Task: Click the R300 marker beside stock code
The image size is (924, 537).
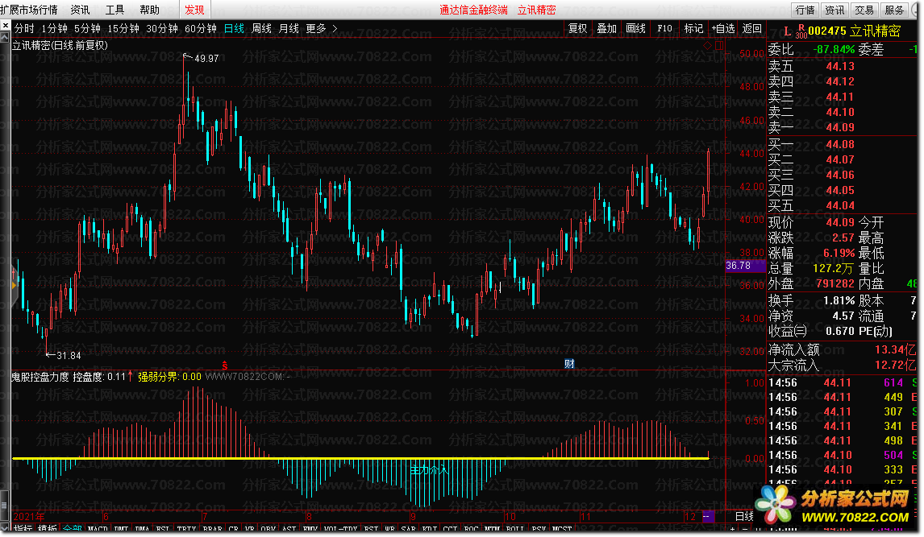Action: 801,31
